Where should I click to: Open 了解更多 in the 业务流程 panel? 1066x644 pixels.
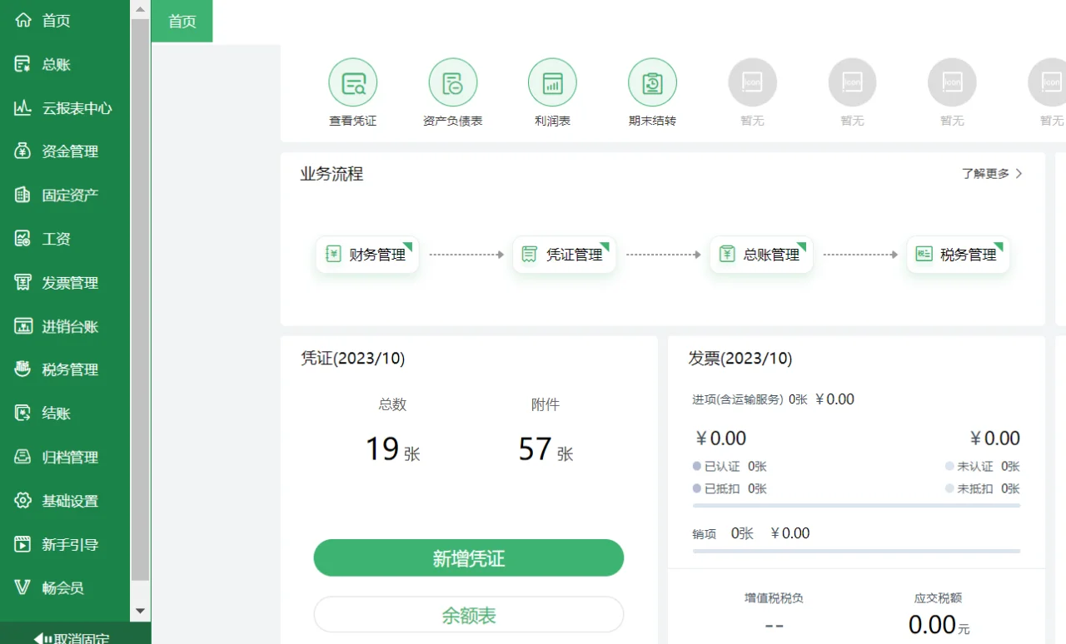(x=990, y=173)
